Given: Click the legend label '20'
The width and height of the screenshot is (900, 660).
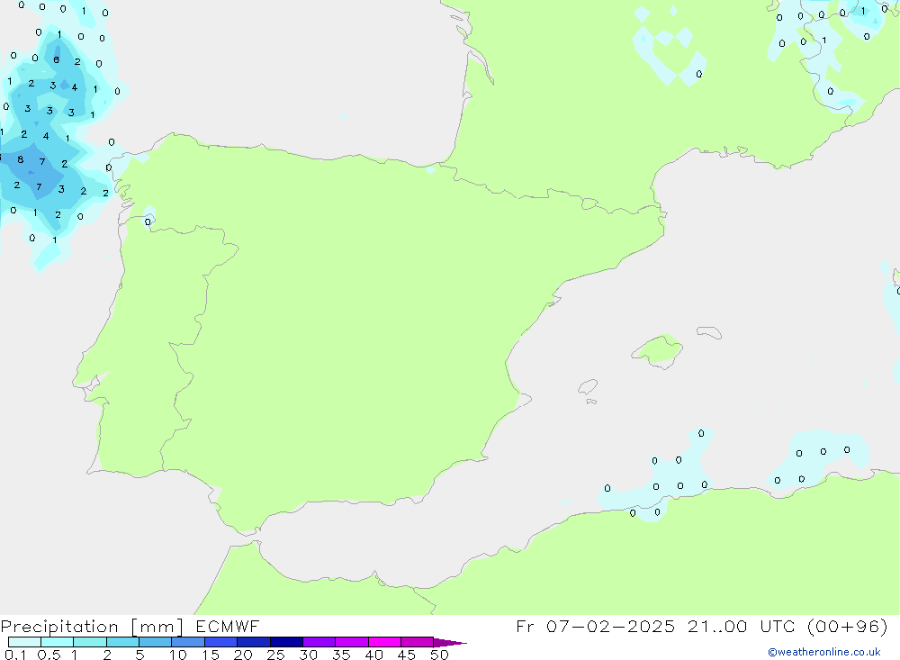Looking at the screenshot, I should (243, 655).
